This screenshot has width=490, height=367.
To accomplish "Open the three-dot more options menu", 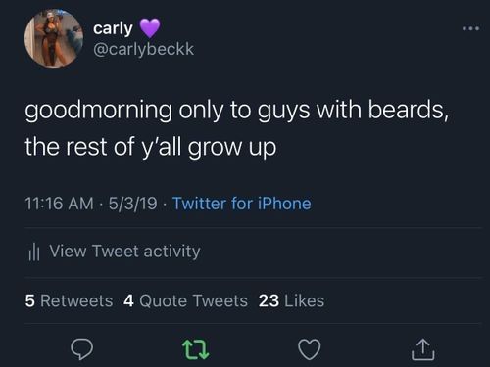I will click(470, 28).
